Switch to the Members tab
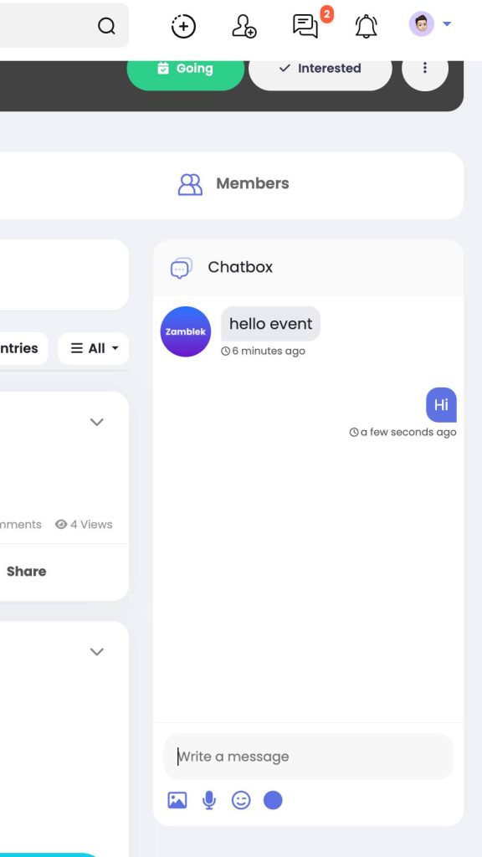Image resolution: width=482 pixels, height=857 pixels. coord(234,183)
